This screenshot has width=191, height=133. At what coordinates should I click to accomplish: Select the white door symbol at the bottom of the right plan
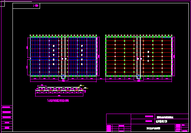click(138, 77)
